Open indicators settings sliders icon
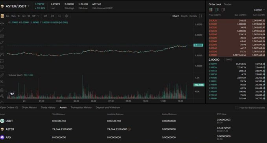 pyautogui.click(x=45, y=16)
